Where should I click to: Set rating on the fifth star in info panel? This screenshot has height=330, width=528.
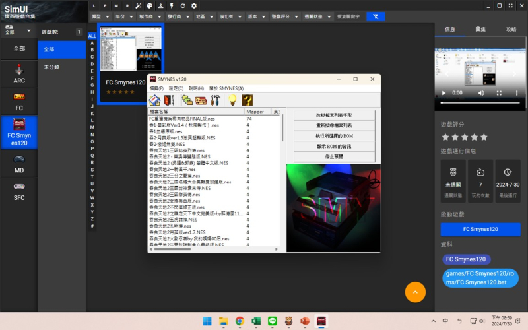[x=484, y=137]
